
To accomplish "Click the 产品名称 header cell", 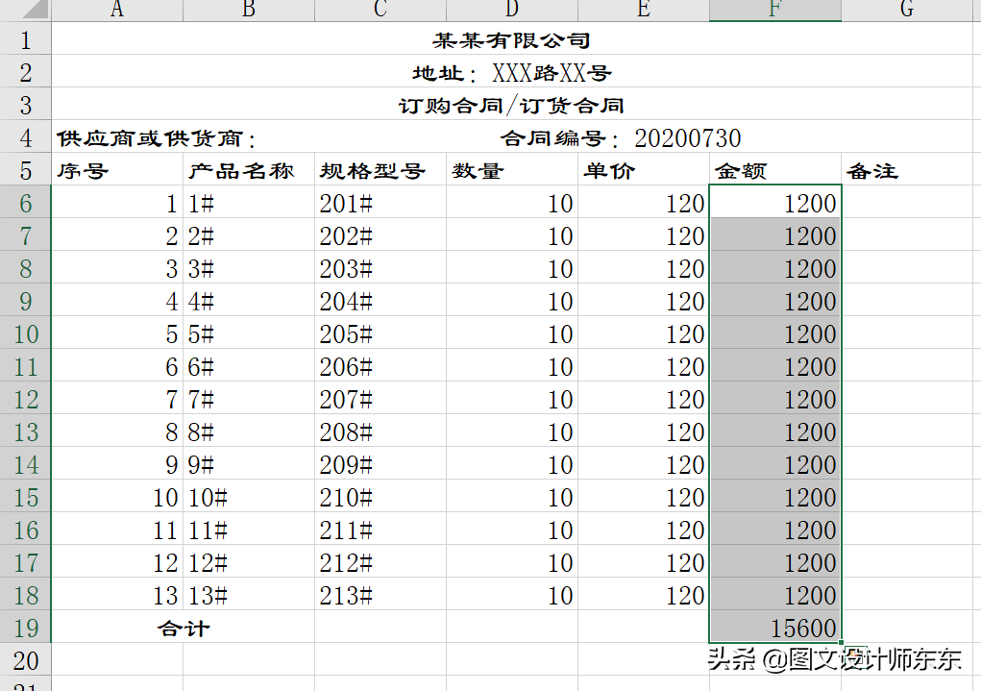I will pyautogui.click(x=249, y=170).
